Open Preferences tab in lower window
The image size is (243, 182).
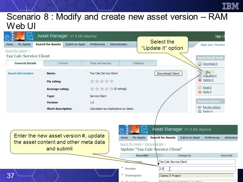(x=212, y=138)
